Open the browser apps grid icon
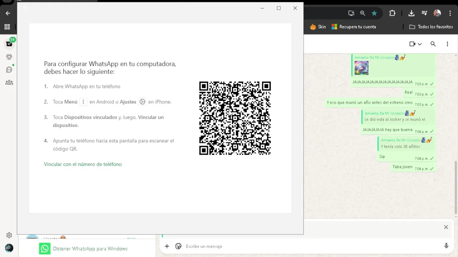458x257 pixels. pos(7,27)
